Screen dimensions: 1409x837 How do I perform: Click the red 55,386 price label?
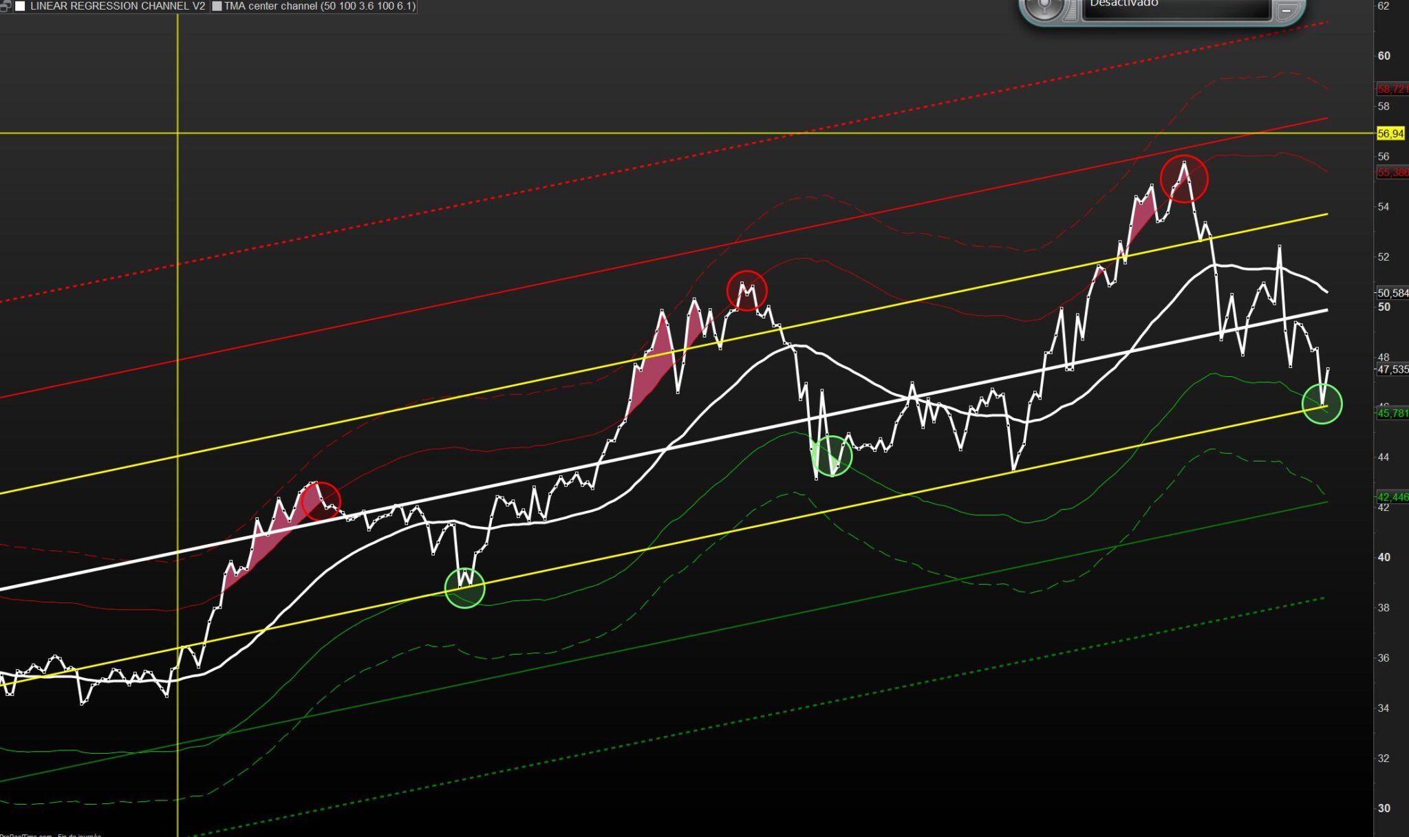(x=1392, y=173)
